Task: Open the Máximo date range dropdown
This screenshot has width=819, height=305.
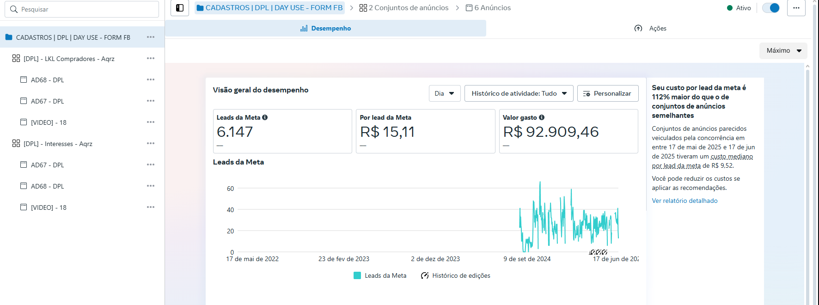Action: tap(783, 50)
